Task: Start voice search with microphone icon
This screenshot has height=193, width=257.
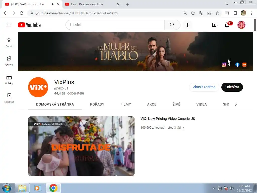Action: [187, 25]
